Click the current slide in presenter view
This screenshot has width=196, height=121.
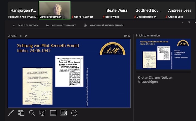point(69,73)
